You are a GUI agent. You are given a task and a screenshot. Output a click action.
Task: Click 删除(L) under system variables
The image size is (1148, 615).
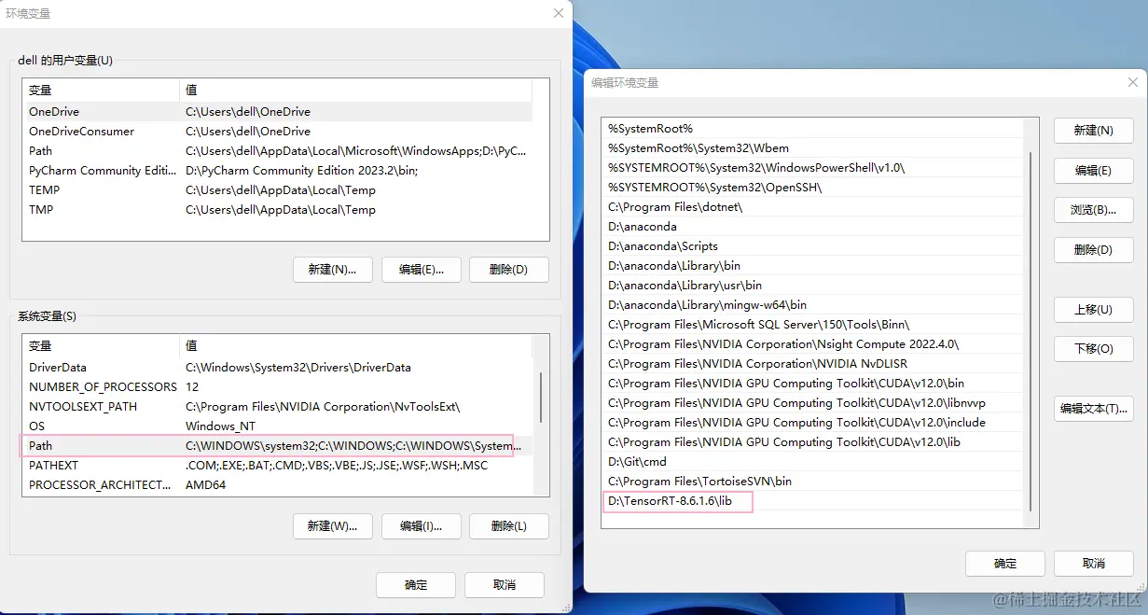(509, 526)
